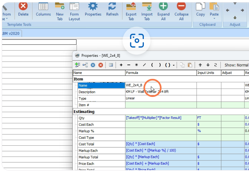Viewport: 249px width, 175px height.
Task: Click the Properties gear in the ribbon
Action: tap(93, 9)
